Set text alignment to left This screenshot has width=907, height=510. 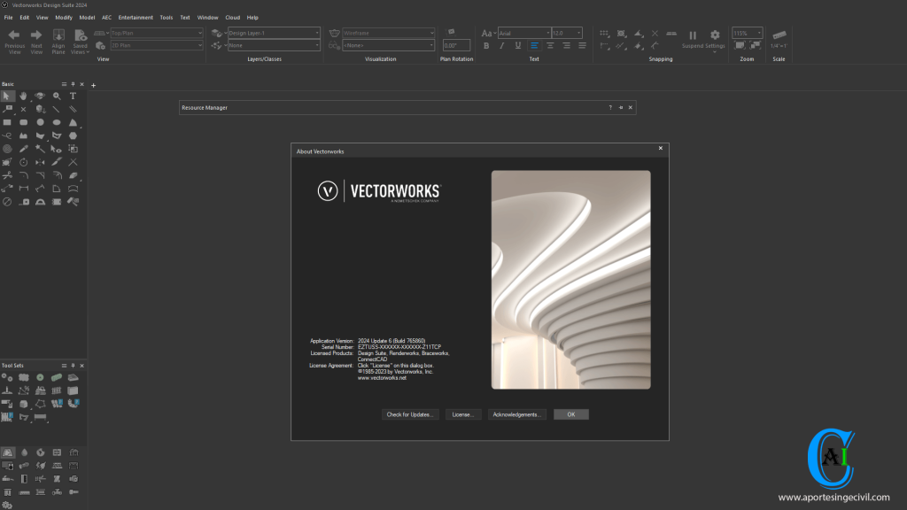pos(534,46)
